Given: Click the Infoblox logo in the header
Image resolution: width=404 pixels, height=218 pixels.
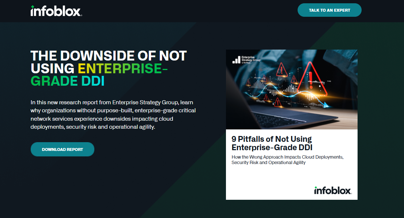Looking at the screenshot, I should pyautogui.click(x=56, y=11).
